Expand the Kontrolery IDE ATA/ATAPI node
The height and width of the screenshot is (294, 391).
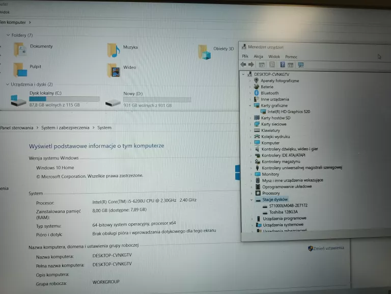point(250,155)
